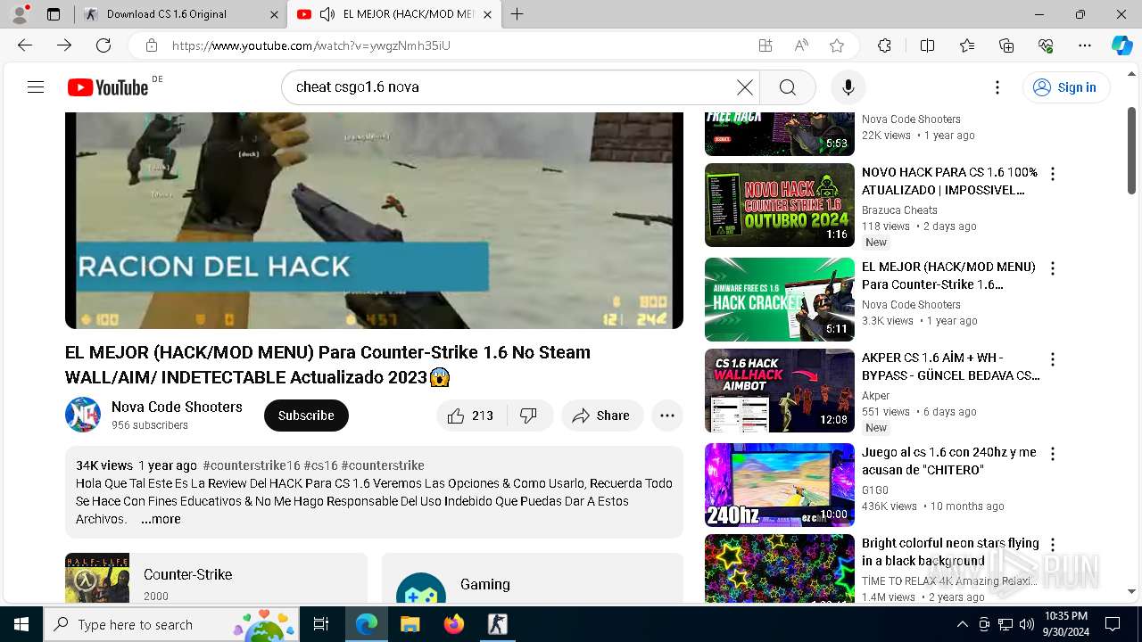This screenshot has width=1142, height=642.
Task: Open the Favorites list
Action: (967, 45)
